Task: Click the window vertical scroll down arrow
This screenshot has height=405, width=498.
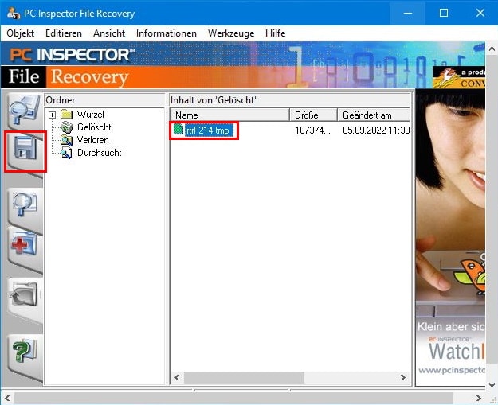Action: pos(492,384)
